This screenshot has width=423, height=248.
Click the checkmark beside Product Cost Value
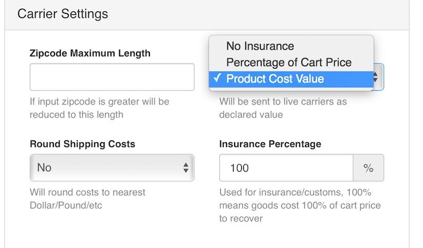tap(218, 78)
